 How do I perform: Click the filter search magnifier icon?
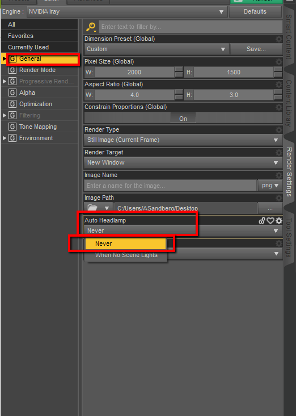coord(91,27)
